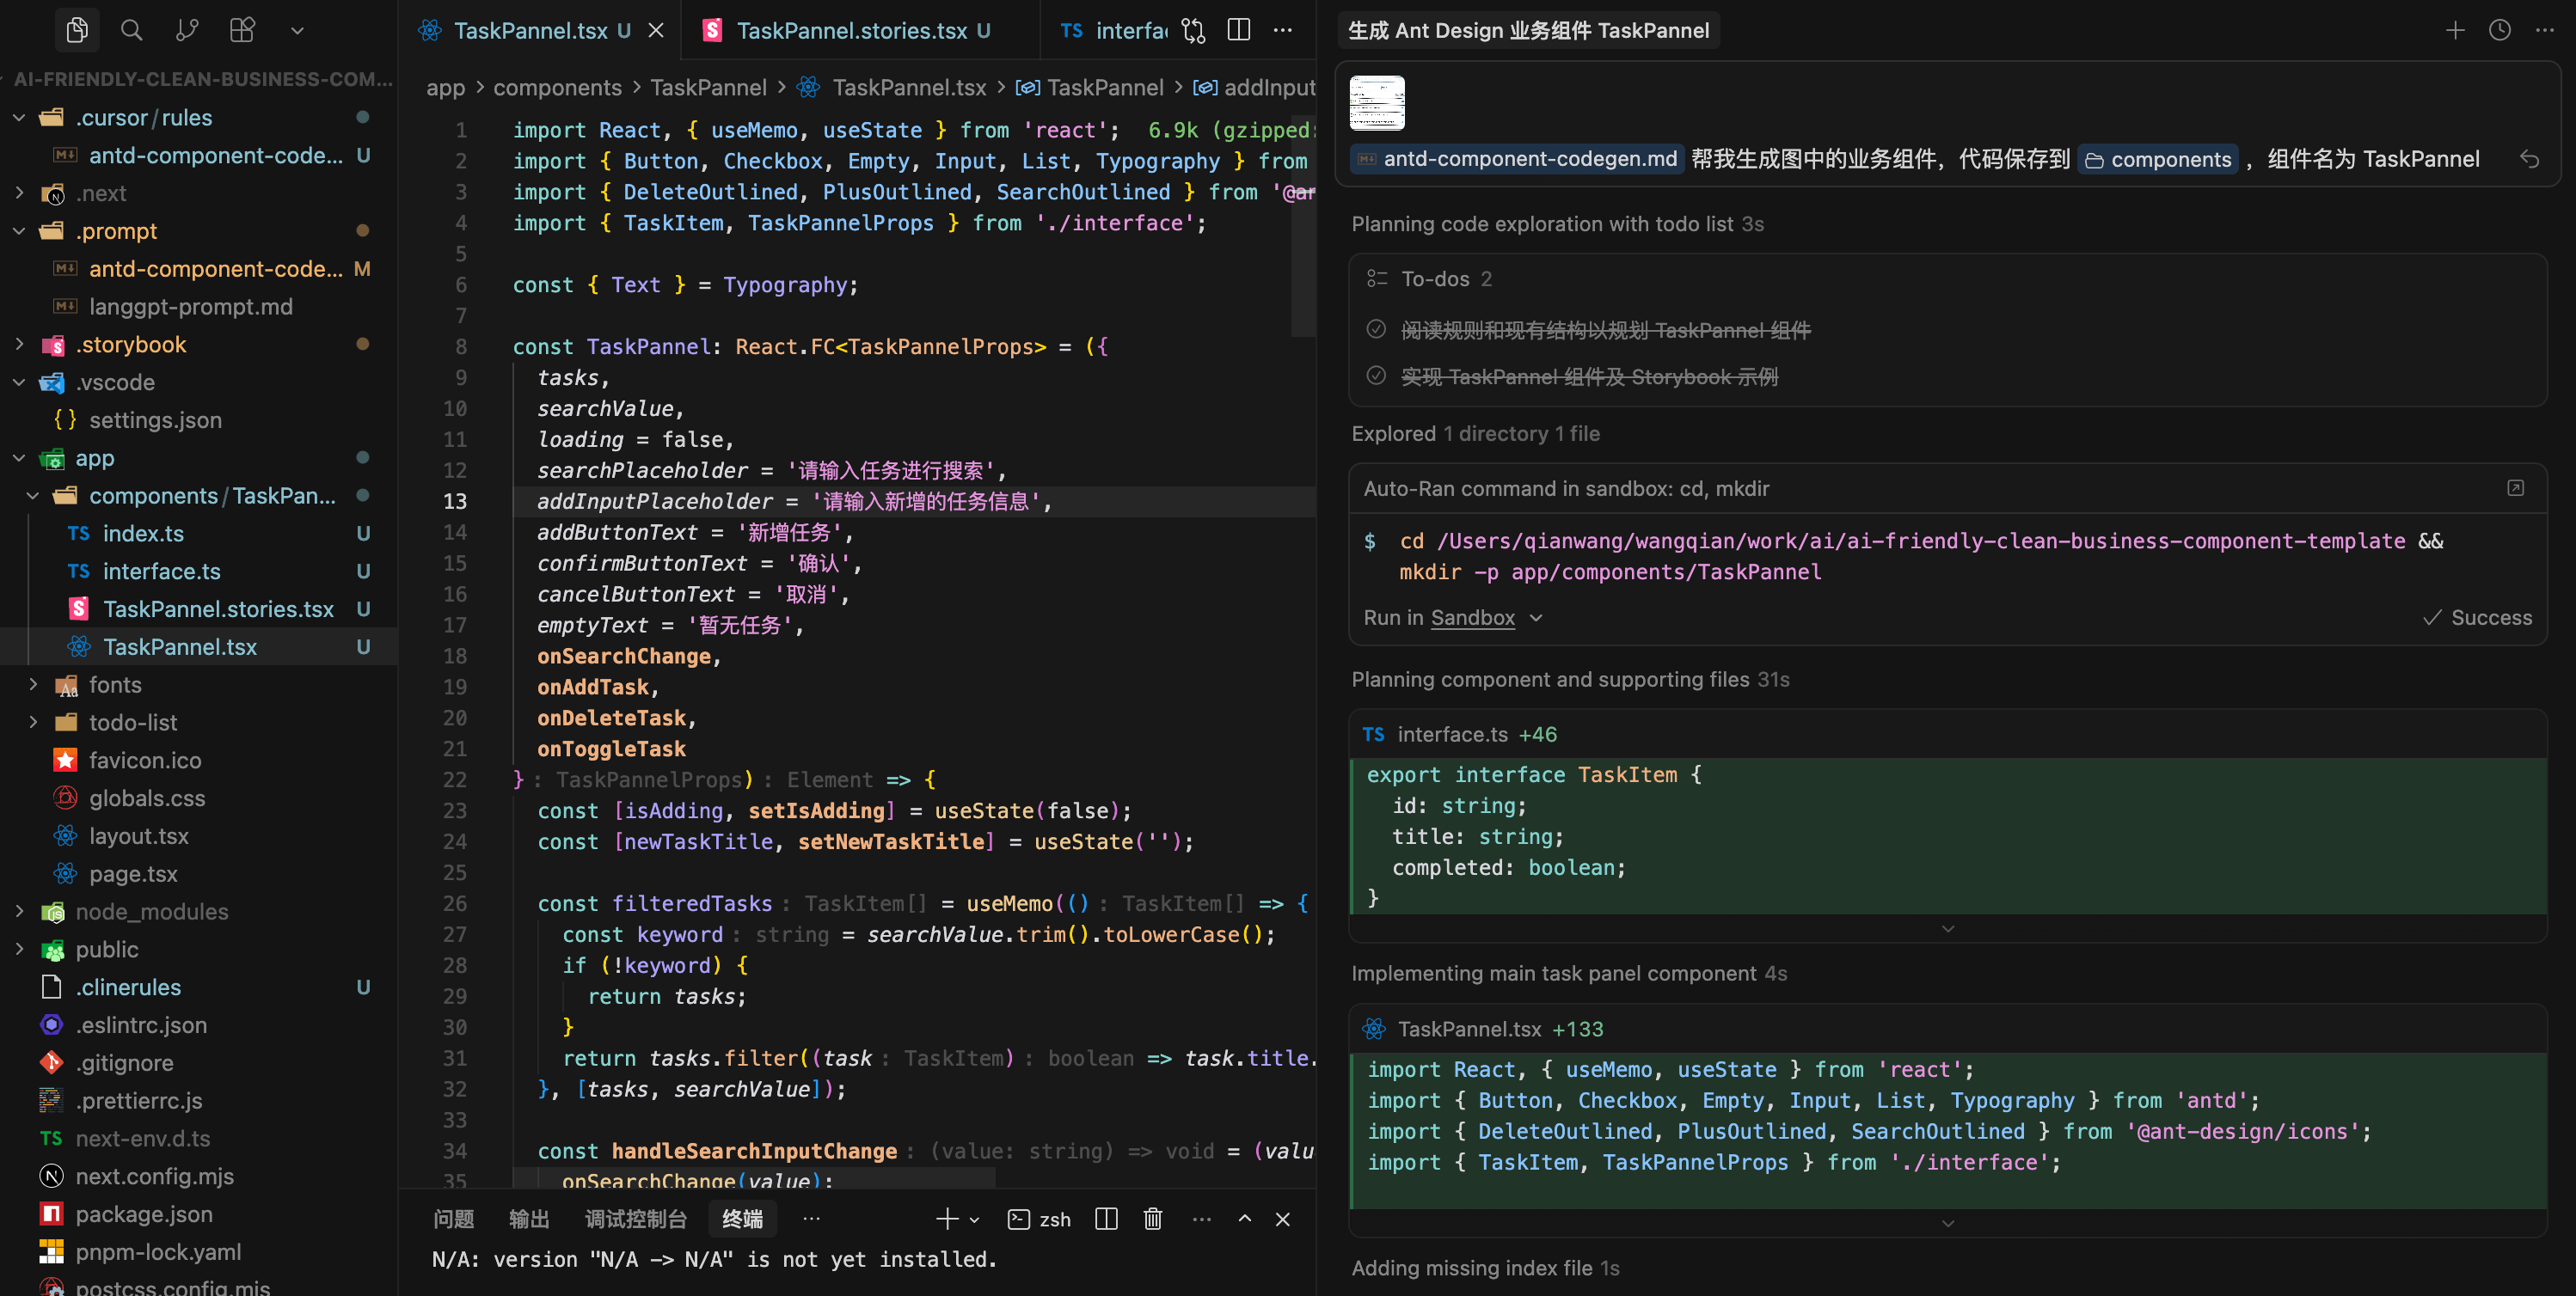Open the Search magnifier in sidebar
Screen dimensions: 2576x1296
[x=131, y=30]
